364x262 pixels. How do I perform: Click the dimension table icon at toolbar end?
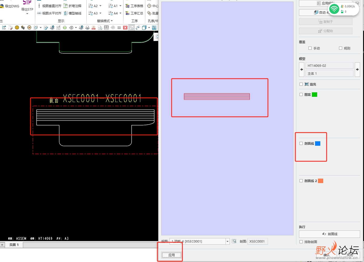[154, 28]
